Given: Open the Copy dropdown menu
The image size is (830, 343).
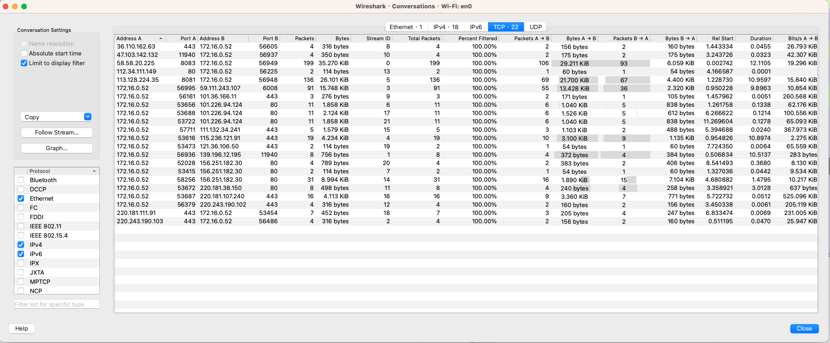Looking at the screenshot, I should (56, 117).
